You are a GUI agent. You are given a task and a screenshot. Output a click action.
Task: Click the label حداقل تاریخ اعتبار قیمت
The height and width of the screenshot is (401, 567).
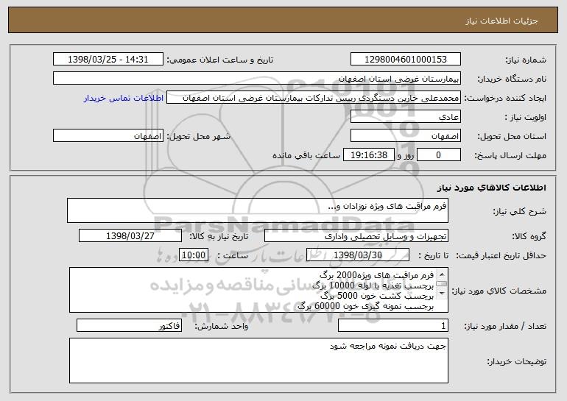[x=501, y=255]
